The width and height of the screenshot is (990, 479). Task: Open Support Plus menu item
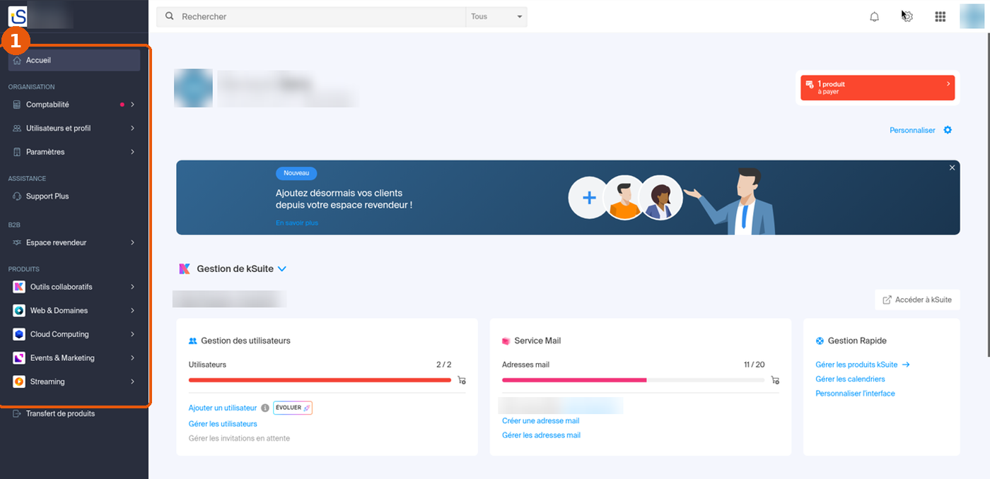coord(74,196)
